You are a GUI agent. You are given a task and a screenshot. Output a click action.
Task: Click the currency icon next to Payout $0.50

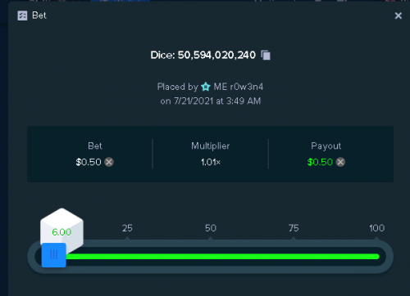click(340, 162)
